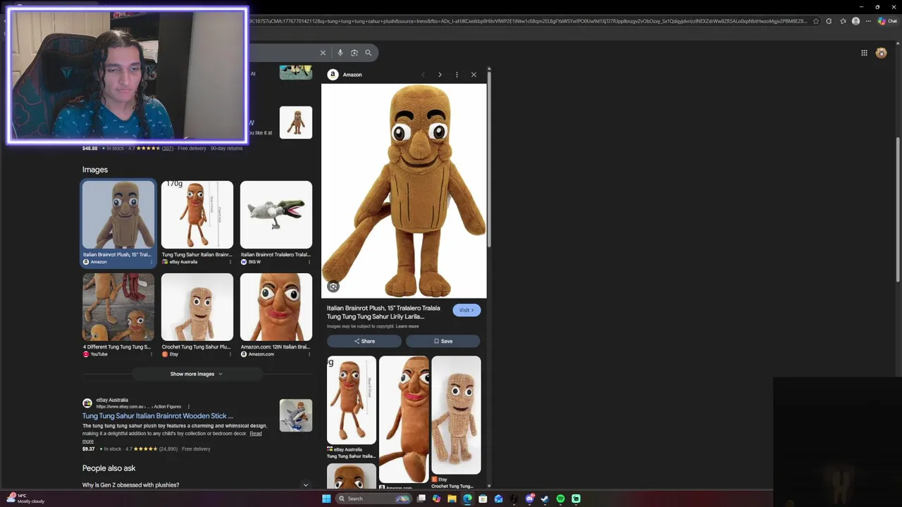Share the Italian Brainrot Plush image
Image resolution: width=902 pixels, height=507 pixels.
coord(364,341)
